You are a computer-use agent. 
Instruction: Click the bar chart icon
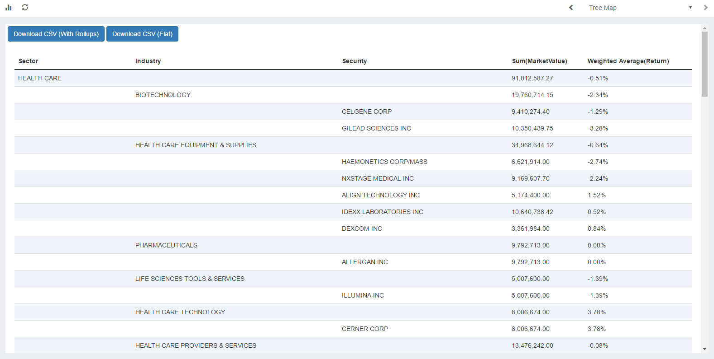(x=8, y=8)
